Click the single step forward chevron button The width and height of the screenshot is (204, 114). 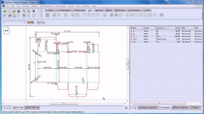pyautogui.click(x=136, y=15)
